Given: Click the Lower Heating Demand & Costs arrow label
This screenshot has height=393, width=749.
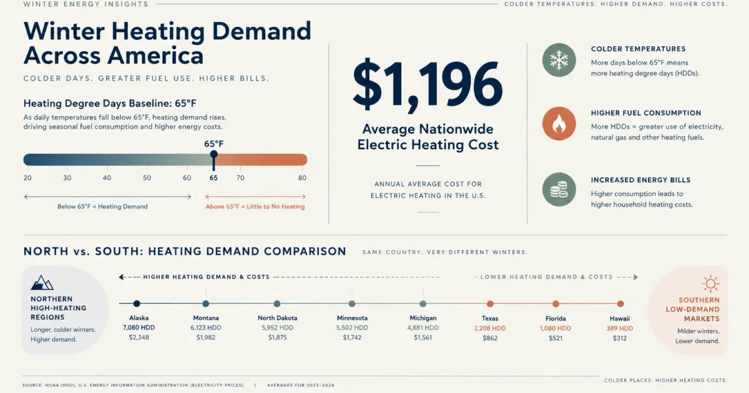Looking at the screenshot, I should point(547,276).
